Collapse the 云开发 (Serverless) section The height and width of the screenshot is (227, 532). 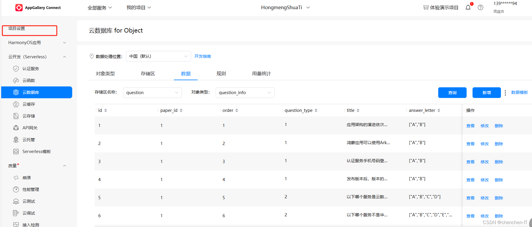click(x=37, y=57)
